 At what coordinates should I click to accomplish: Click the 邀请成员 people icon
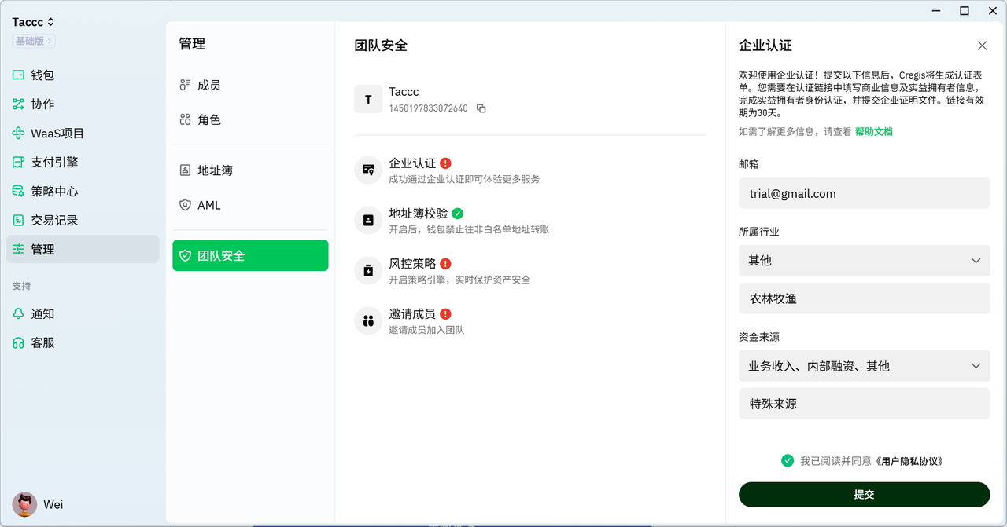368,320
